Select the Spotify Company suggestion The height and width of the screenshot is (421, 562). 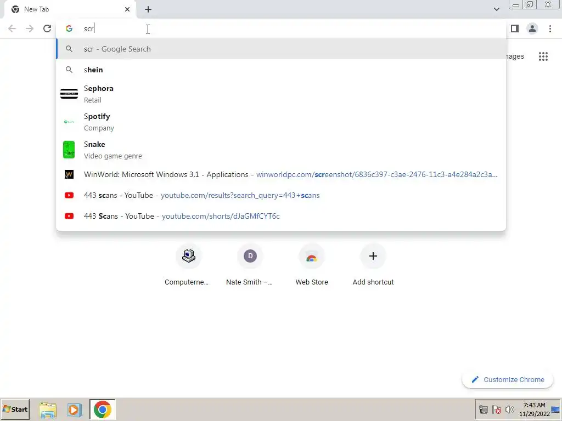pos(281,122)
